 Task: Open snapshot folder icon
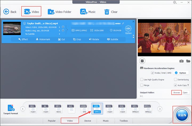(x=188, y=61)
